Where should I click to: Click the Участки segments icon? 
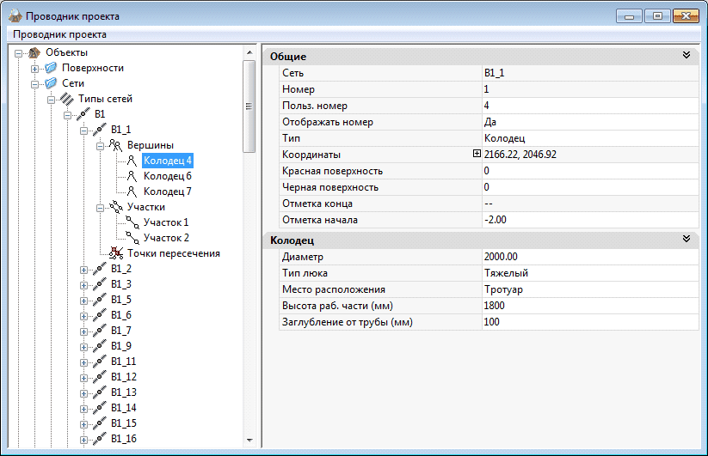pyautogui.click(x=115, y=207)
